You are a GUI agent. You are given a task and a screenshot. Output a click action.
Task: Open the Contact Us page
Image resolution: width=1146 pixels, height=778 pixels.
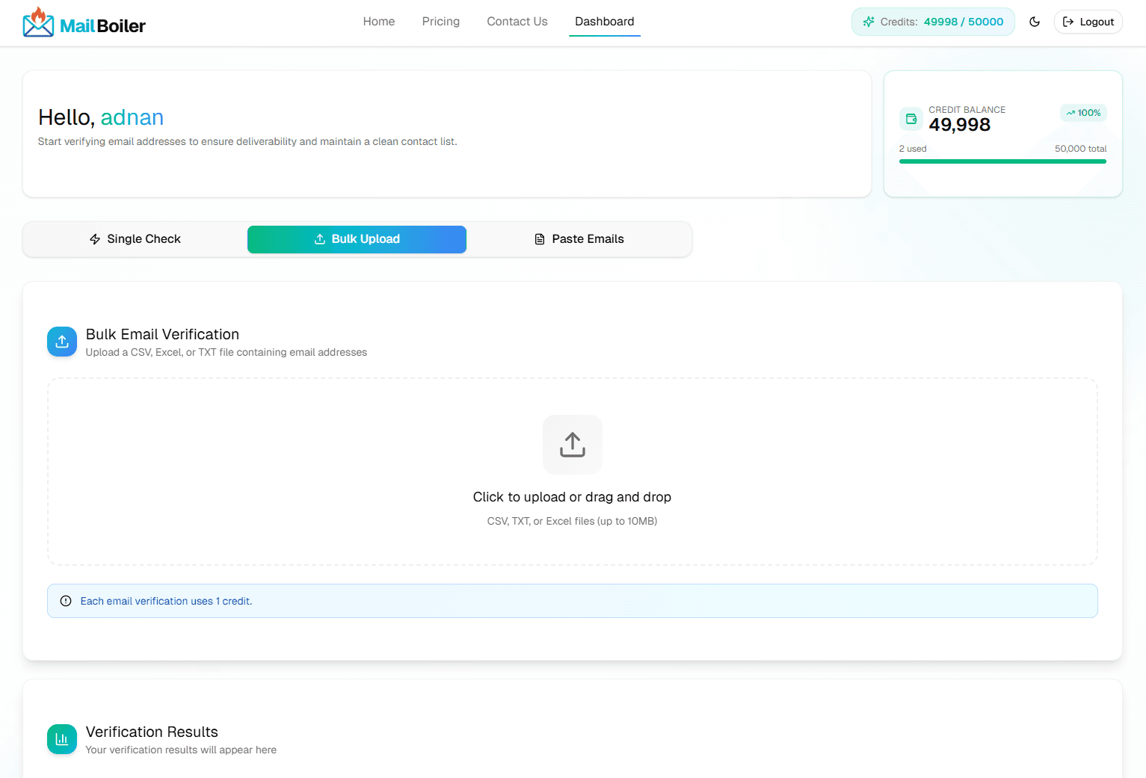pos(517,22)
